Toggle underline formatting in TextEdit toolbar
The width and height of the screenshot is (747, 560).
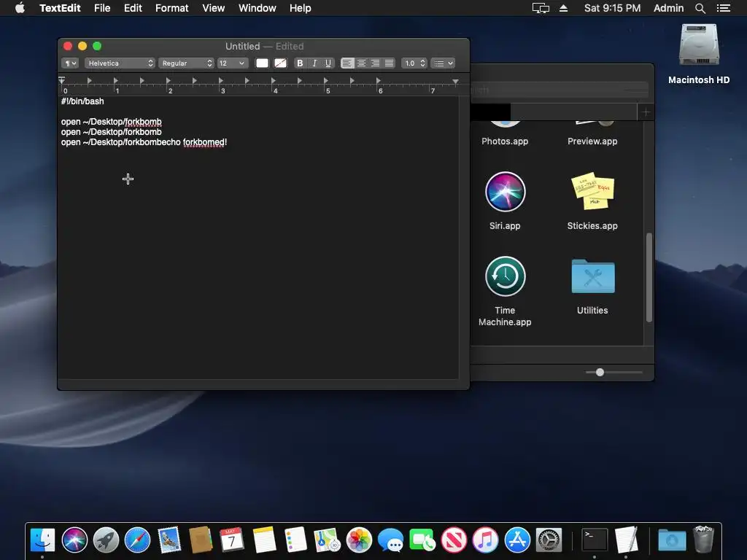[328, 63]
